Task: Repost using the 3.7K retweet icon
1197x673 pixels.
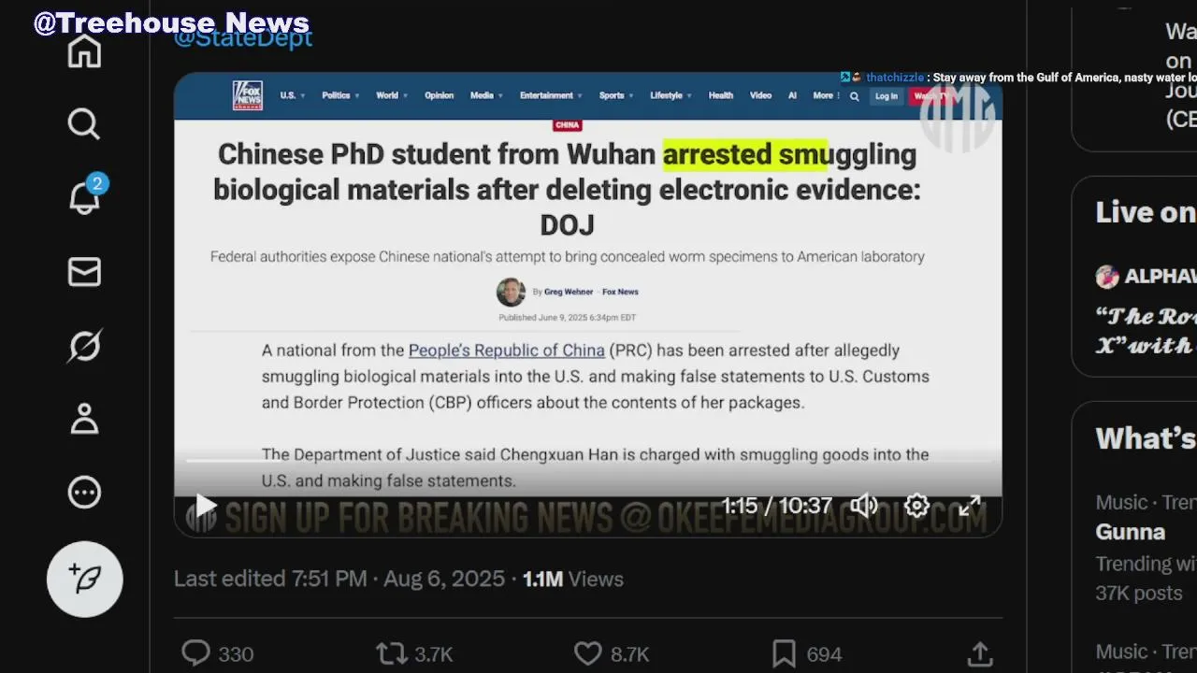Action: 390,653
